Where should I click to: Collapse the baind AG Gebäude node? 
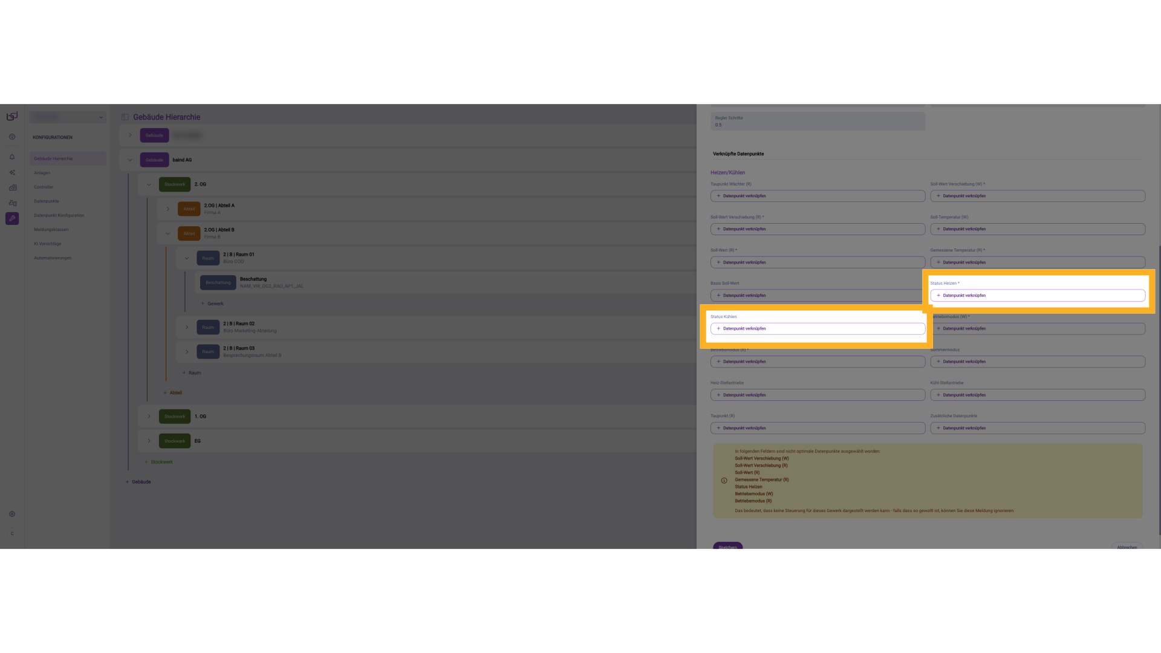pyautogui.click(x=130, y=160)
